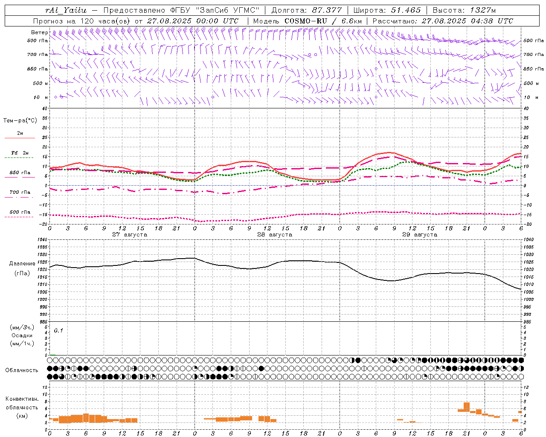Click the 850 гПа temperature legend entry
The image size is (546, 437).
pyautogui.click(x=20, y=173)
